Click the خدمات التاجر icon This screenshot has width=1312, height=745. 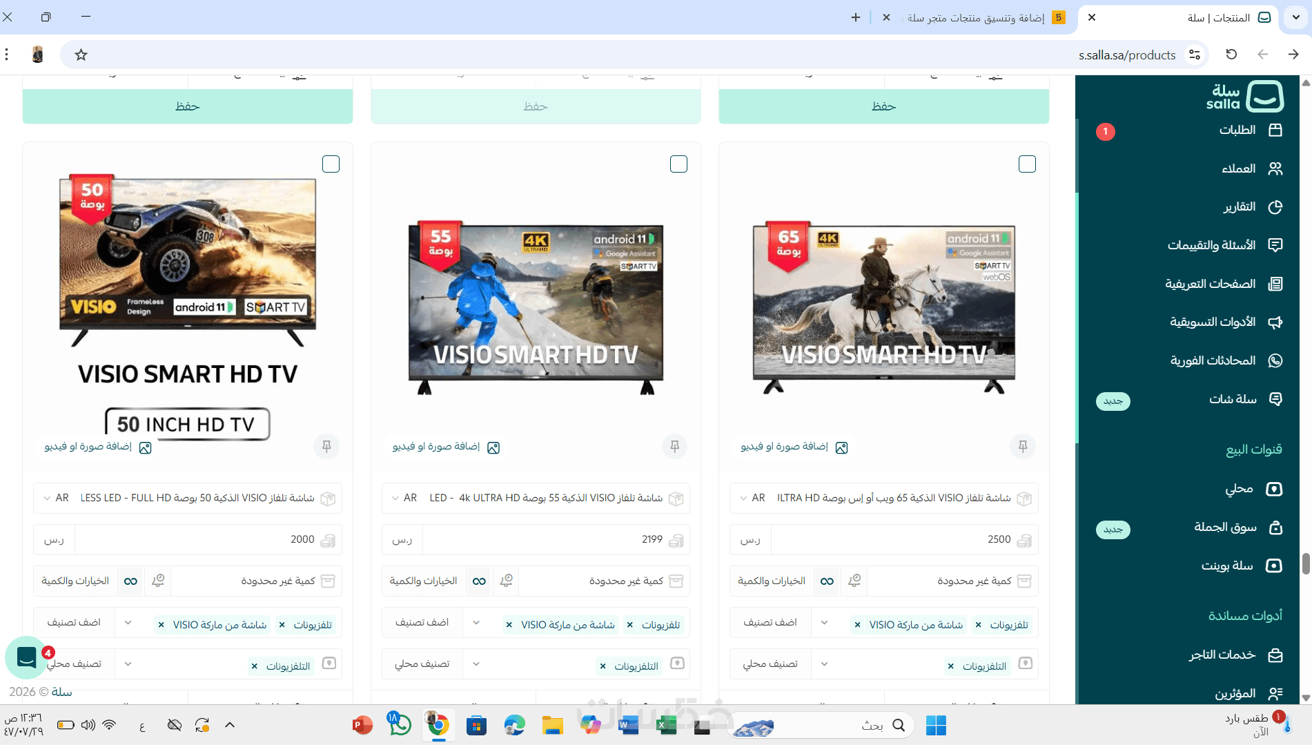point(1275,655)
